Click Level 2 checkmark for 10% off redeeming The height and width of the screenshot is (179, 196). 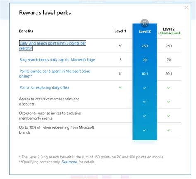144,130
